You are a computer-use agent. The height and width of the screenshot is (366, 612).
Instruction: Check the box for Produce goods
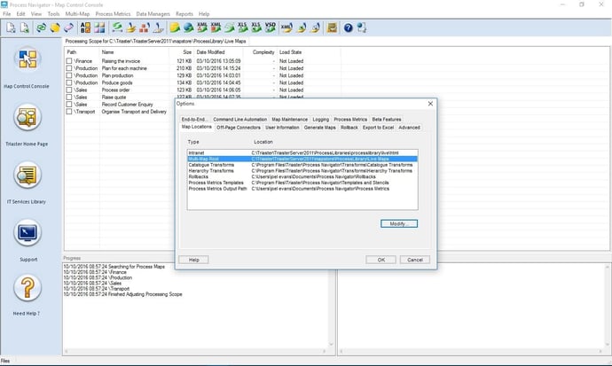pos(69,82)
